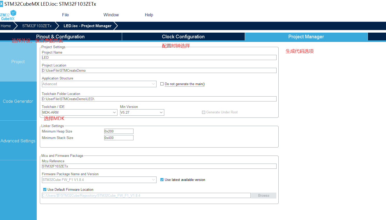This screenshot has width=386, height=220.
Task: Click the Toolchain Folder Location field
Action: tap(159, 99)
